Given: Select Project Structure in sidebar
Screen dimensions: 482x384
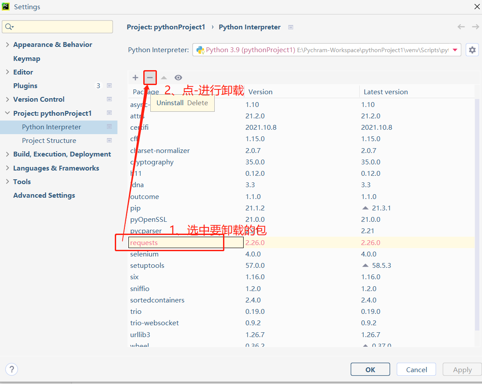Looking at the screenshot, I should [49, 141].
